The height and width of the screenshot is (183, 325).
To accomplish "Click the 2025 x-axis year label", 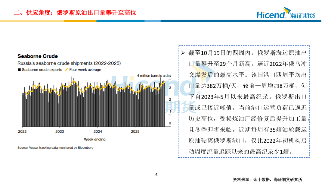I will (135, 131).
